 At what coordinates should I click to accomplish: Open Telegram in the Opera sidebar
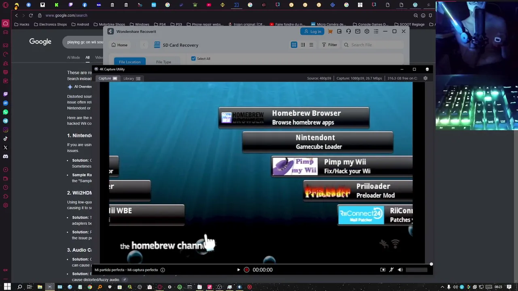[x=5, y=121]
